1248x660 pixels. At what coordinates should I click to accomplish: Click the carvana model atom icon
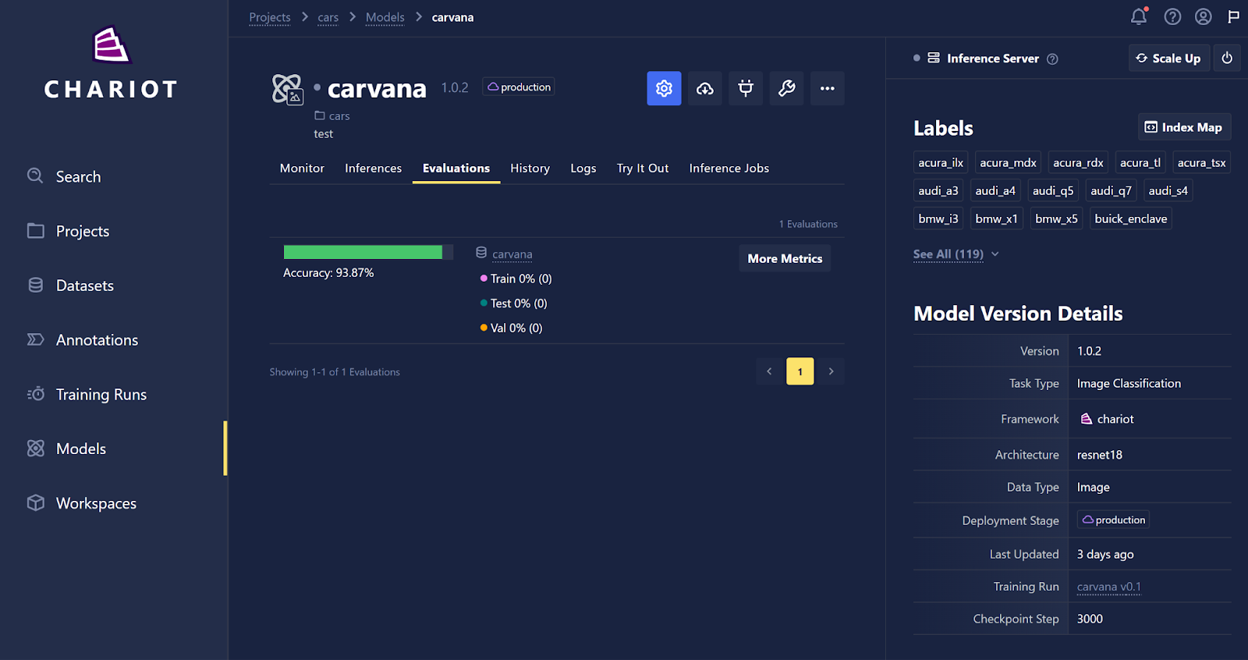click(x=287, y=89)
